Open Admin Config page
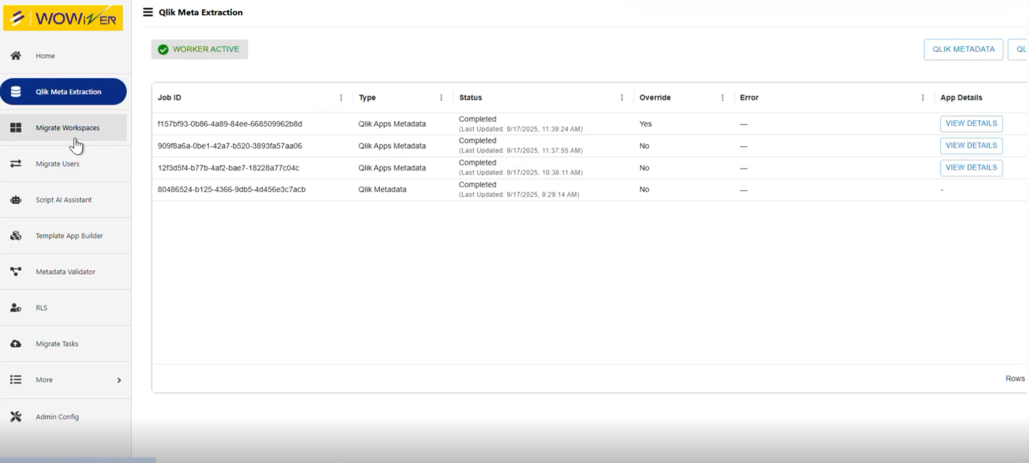Image resolution: width=1029 pixels, height=463 pixels. [x=63, y=416]
